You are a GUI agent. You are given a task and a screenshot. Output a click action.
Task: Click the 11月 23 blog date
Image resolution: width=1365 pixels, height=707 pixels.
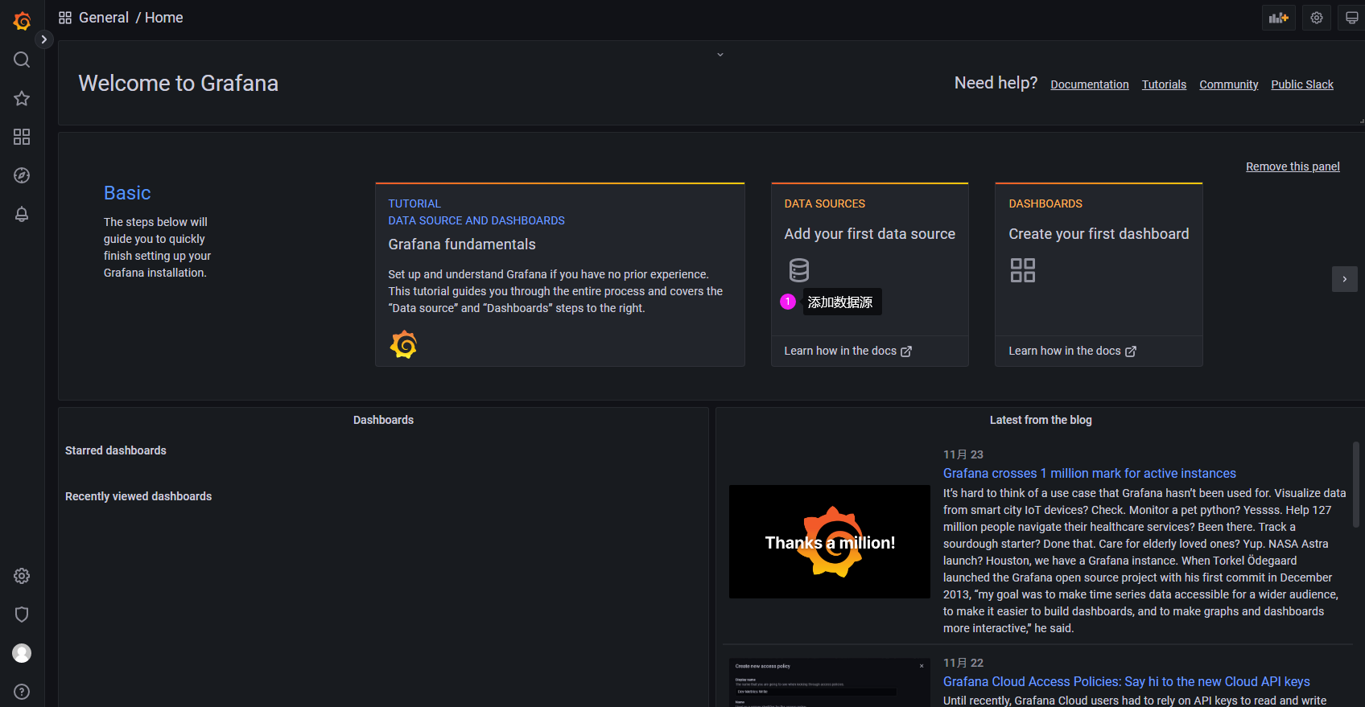(963, 454)
